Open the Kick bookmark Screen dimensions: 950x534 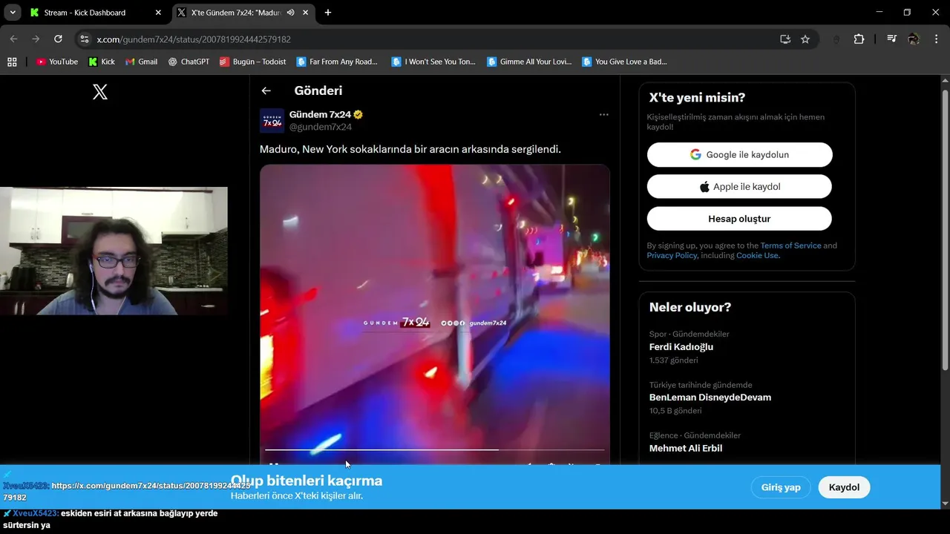pos(102,62)
